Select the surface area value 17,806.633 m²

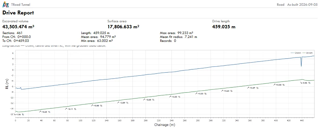click(123, 27)
